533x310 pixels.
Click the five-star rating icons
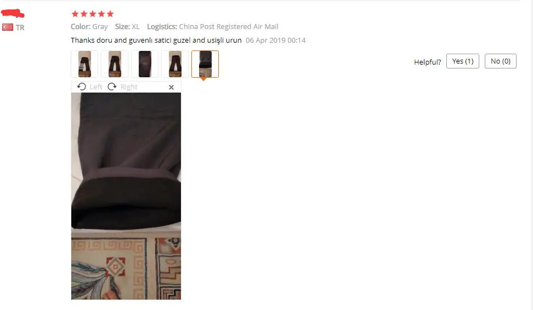click(x=93, y=14)
